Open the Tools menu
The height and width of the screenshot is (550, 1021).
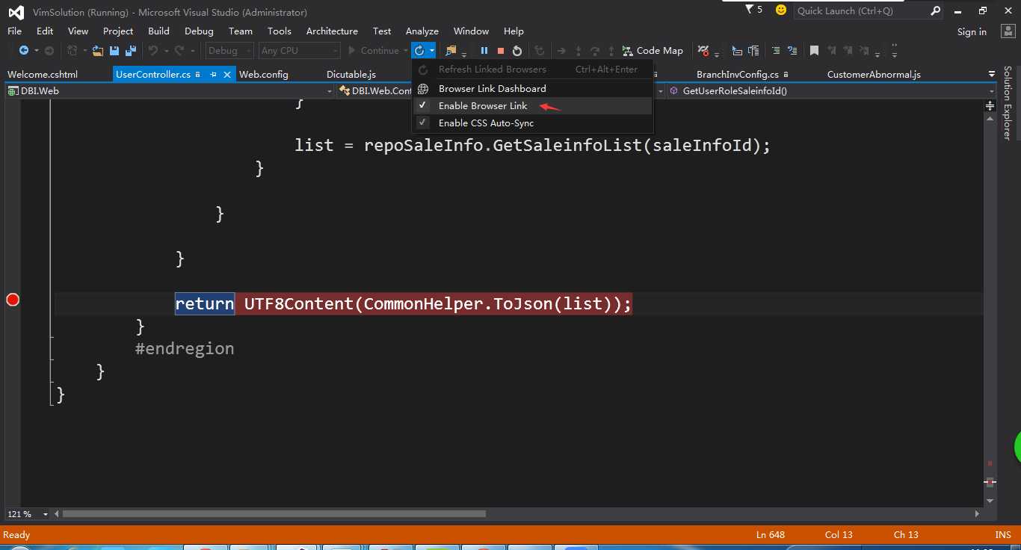click(280, 31)
